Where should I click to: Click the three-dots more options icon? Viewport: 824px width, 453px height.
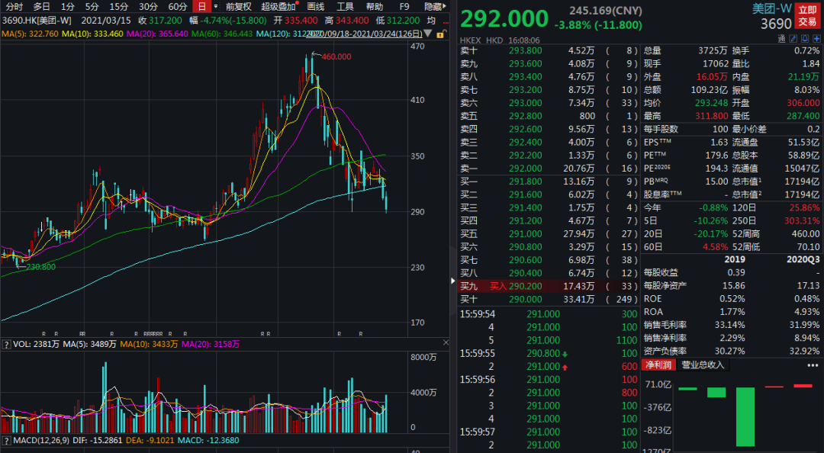pos(812,365)
